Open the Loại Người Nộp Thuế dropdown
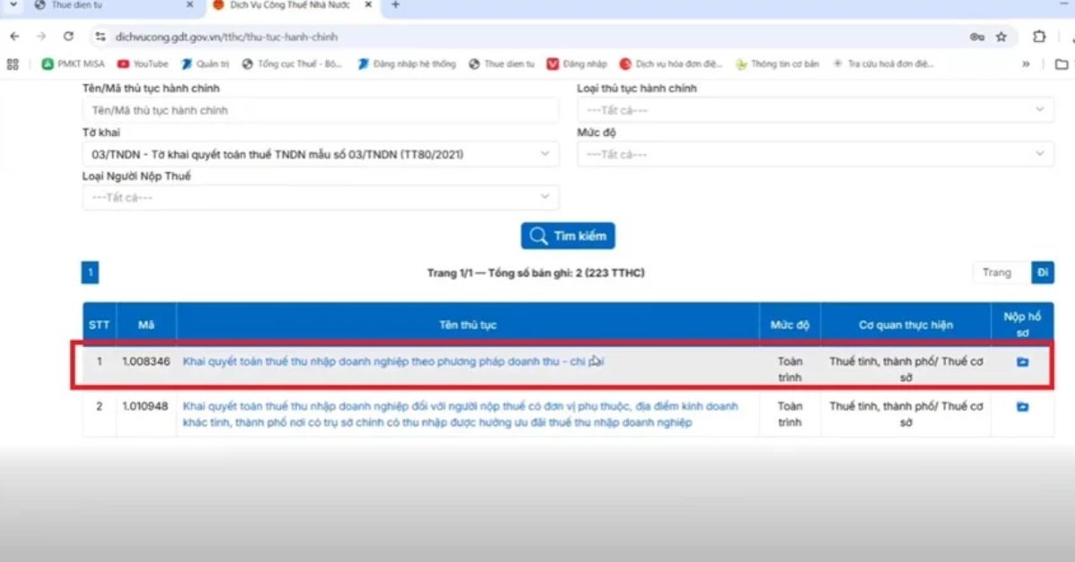This screenshot has height=562, width=1075. 320,197
